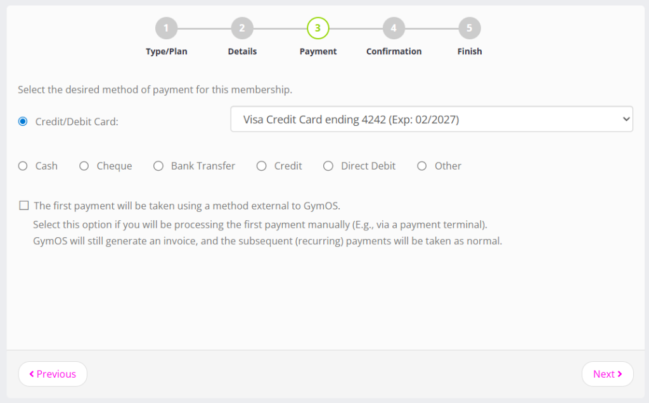Viewport: 649px width, 403px height.
Task: Choose Cash payment method
Action: (x=23, y=166)
